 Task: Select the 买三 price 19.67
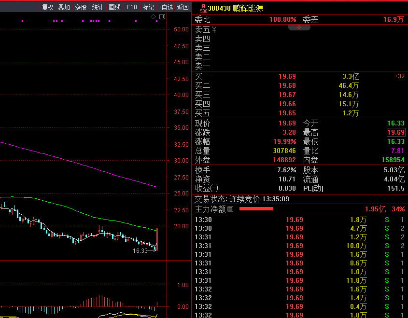pos(287,95)
